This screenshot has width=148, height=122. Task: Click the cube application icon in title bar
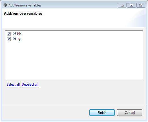[x=5, y=5]
